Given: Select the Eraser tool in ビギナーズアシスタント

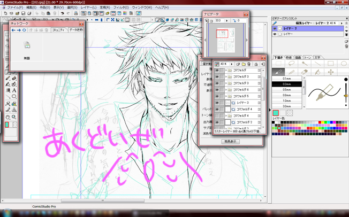Looking at the screenshot, I should pyautogui.click(x=305, y=72).
